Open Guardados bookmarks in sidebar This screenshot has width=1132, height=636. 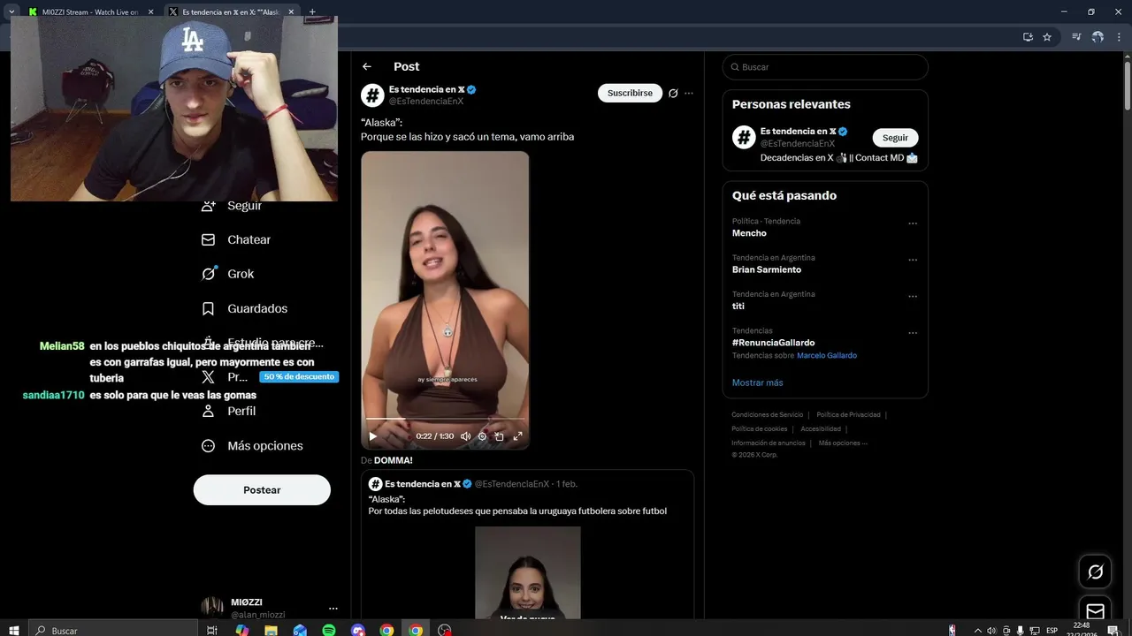tap(244, 308)
